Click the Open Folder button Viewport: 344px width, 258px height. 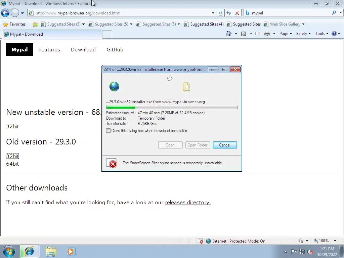pyautogui.click(x=198, y=145)
